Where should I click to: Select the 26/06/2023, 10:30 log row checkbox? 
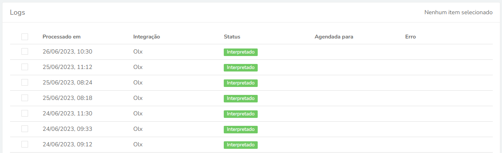tap(25, 51)
